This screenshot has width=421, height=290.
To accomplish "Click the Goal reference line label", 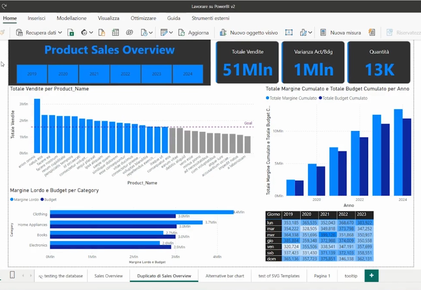I will [x=248, y=123].
